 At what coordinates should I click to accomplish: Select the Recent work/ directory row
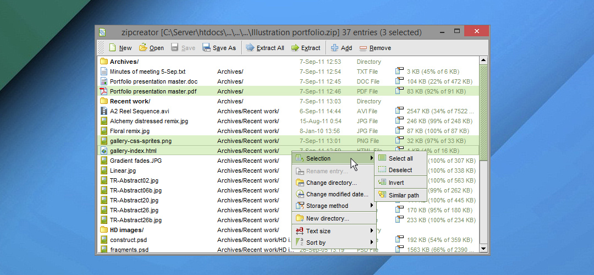[130, 101]
